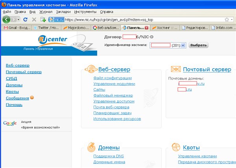
Task: Click the Почтовый сервер envelope icon
Action: click(x=176, y=69)
